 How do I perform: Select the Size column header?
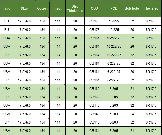24,9
